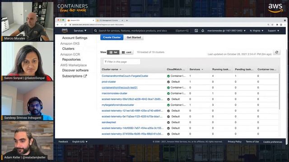Open the Terms of Use link
Image resolution: width=289 pixels, height=162 pixels.
pyautogui.click(x=252, y=142)
